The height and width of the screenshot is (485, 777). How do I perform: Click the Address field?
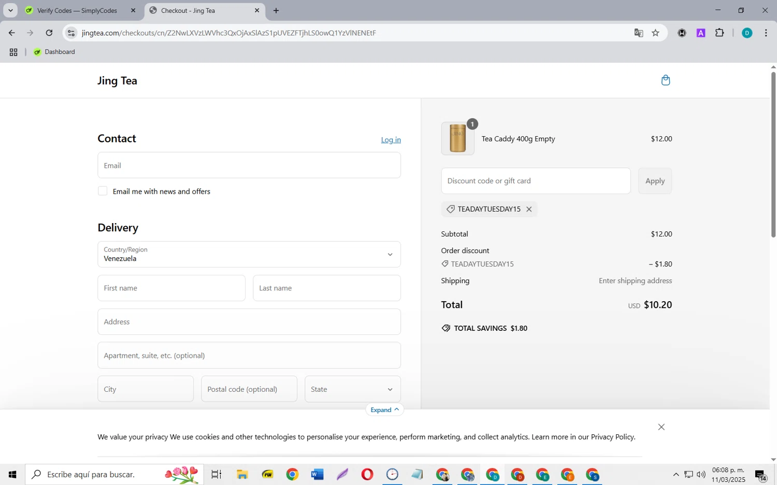pyautogui.click(x=249, y=321)
